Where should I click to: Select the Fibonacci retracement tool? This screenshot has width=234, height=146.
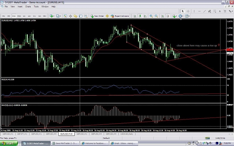[x=215, y=11]
